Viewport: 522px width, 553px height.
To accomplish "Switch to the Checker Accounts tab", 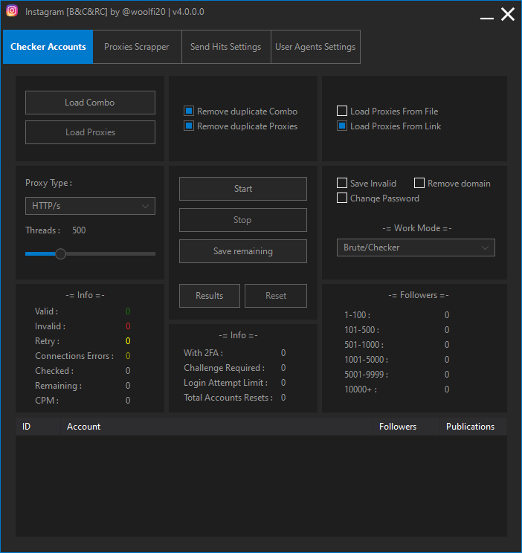I will coord(48,47).
